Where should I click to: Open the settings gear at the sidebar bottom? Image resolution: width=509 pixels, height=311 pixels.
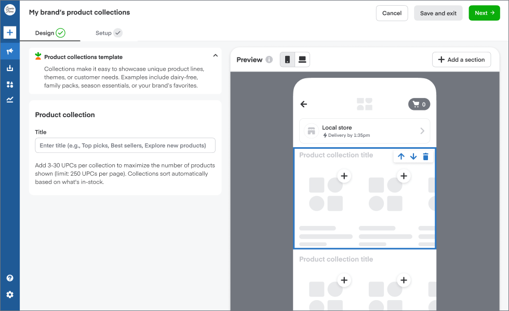coord(9,294)
